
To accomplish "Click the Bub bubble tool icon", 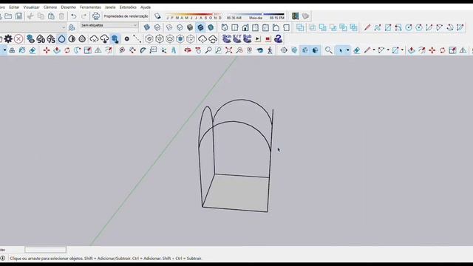I will 247,38.
